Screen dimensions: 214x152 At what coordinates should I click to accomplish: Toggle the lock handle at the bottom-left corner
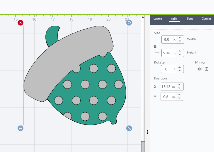click(20, 128)
